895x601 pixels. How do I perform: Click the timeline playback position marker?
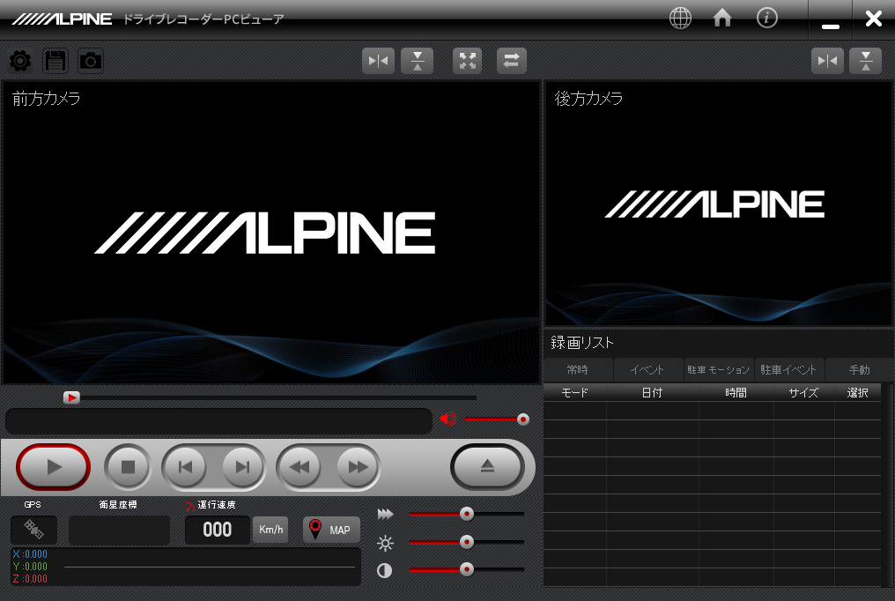tap(72, 398)
